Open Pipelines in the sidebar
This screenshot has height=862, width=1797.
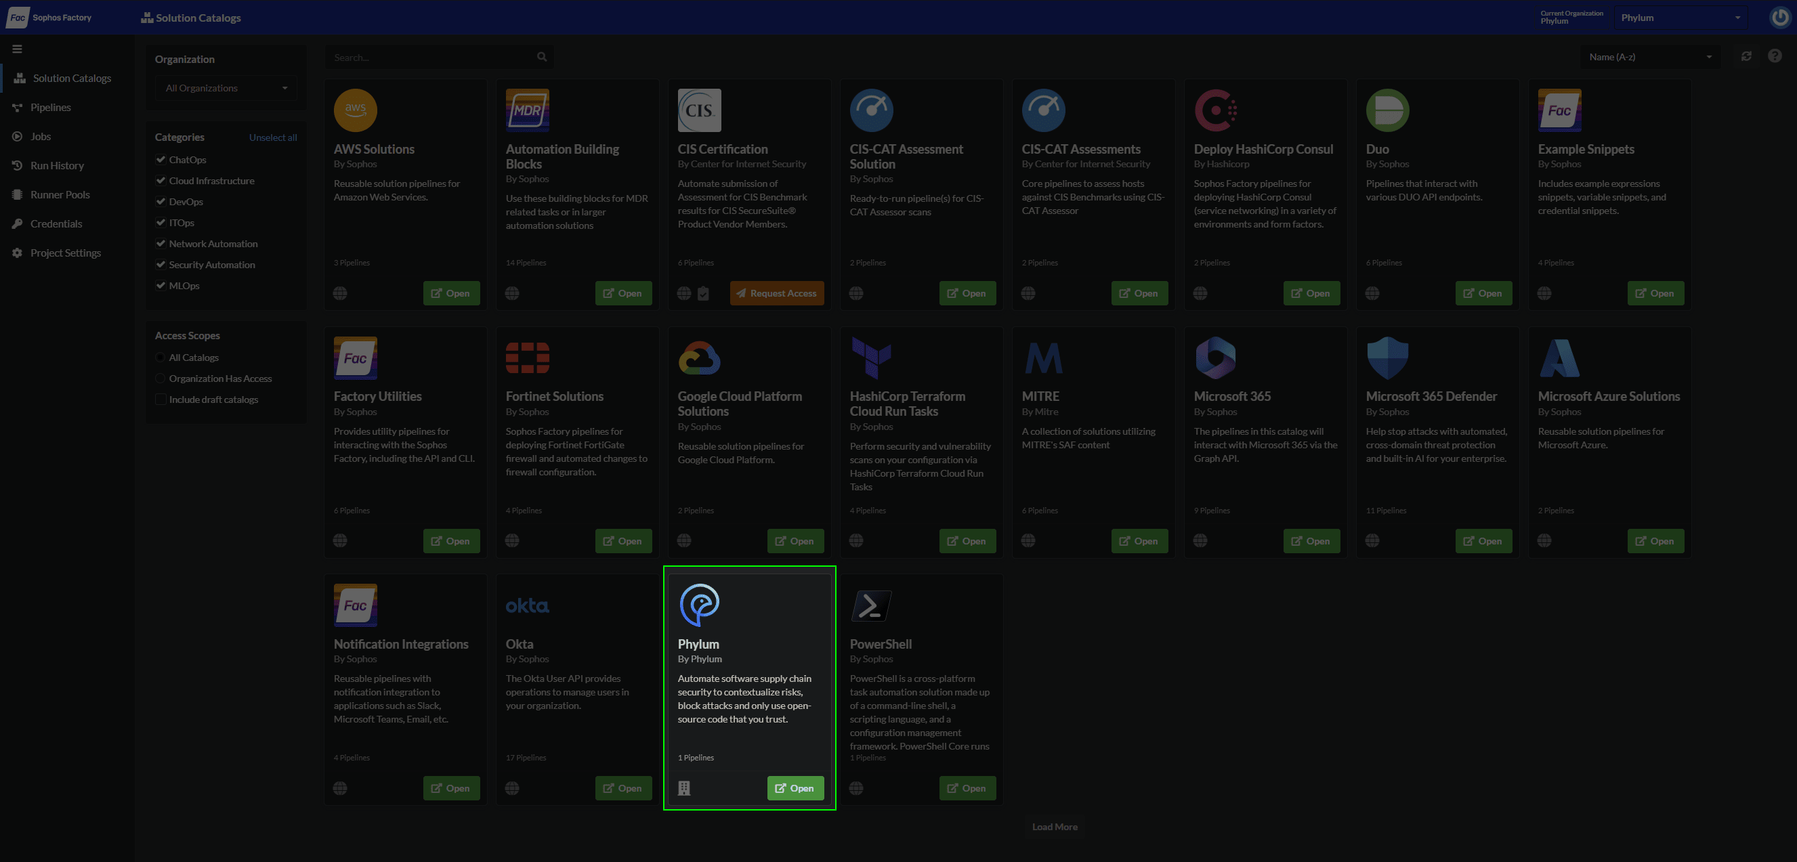[42, 108]
